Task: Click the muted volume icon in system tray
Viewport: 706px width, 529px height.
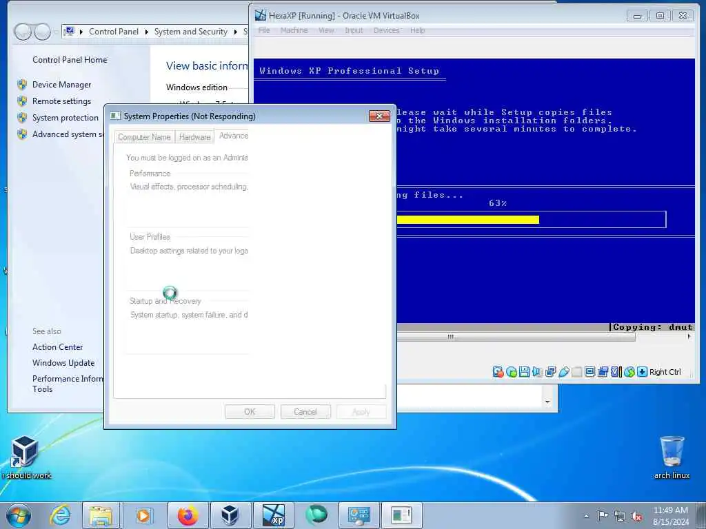Action: [636, 517]
